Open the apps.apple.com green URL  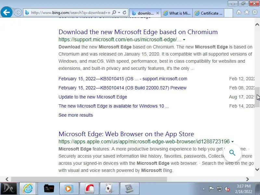144,141
